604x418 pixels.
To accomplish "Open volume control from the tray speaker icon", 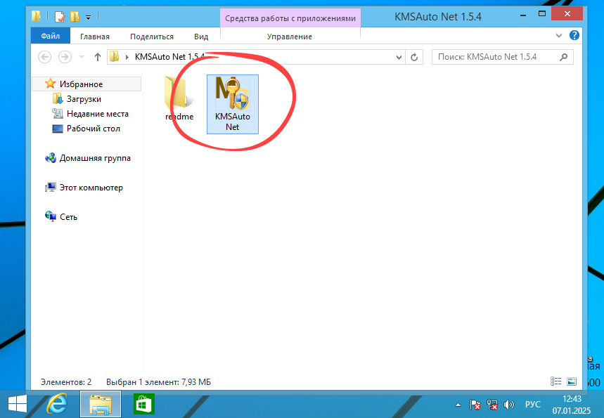I will point(508,405).
